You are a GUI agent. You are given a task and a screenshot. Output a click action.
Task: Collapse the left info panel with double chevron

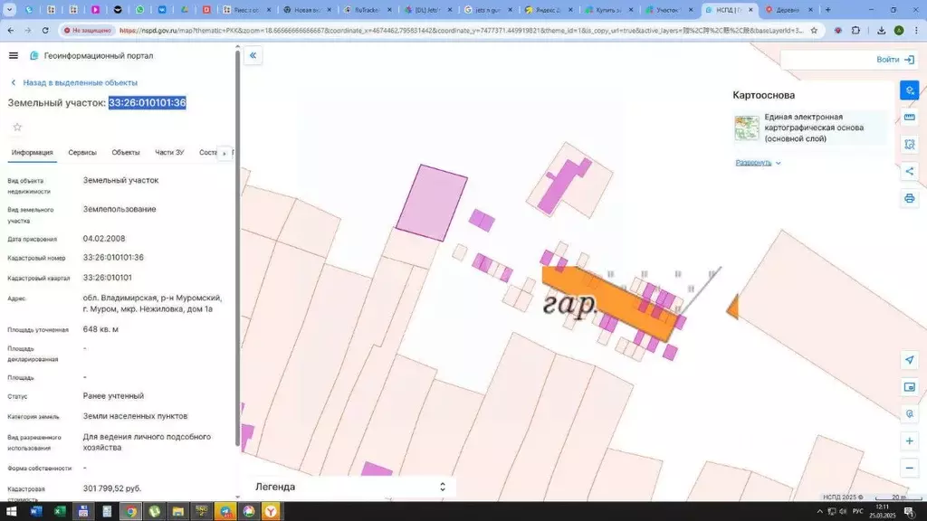253,55
